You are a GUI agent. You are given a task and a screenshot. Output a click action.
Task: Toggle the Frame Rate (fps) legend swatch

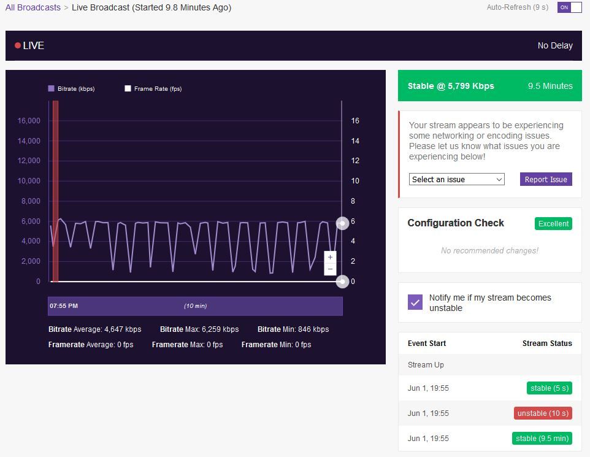(128, 88)
